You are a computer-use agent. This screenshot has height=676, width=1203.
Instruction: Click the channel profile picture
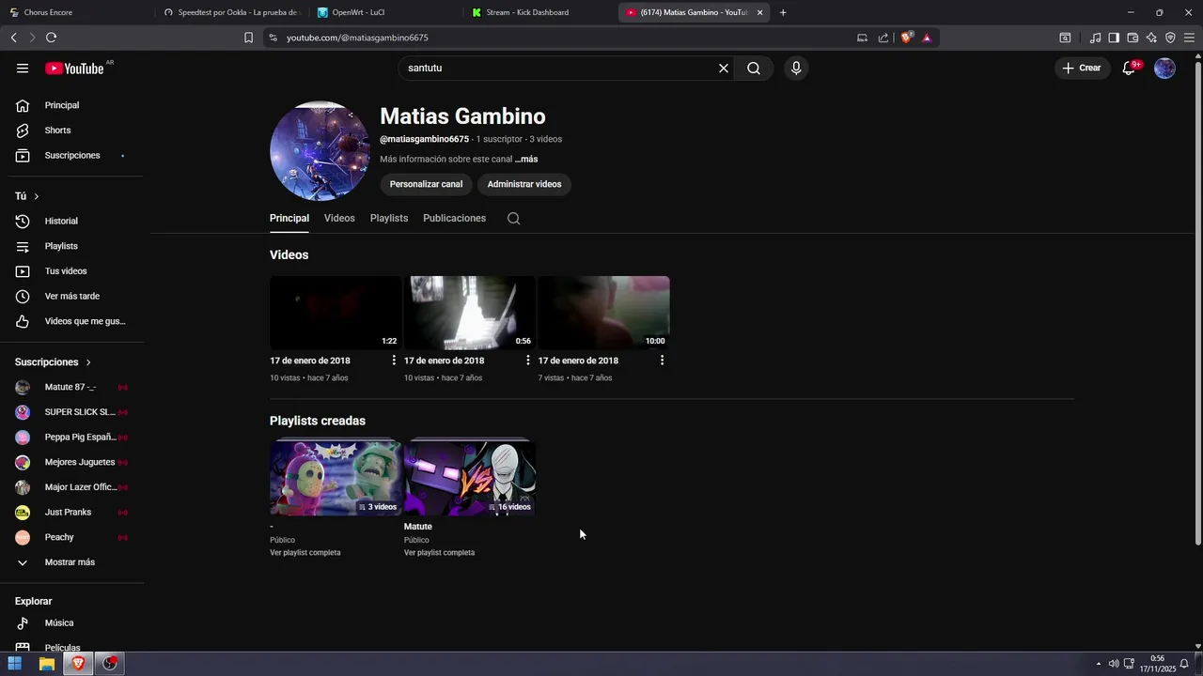320,151
